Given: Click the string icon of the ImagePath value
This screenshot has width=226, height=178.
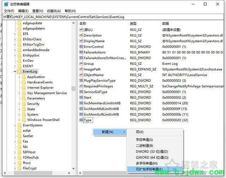Looking at the screenshot, I should coord(81,69).
